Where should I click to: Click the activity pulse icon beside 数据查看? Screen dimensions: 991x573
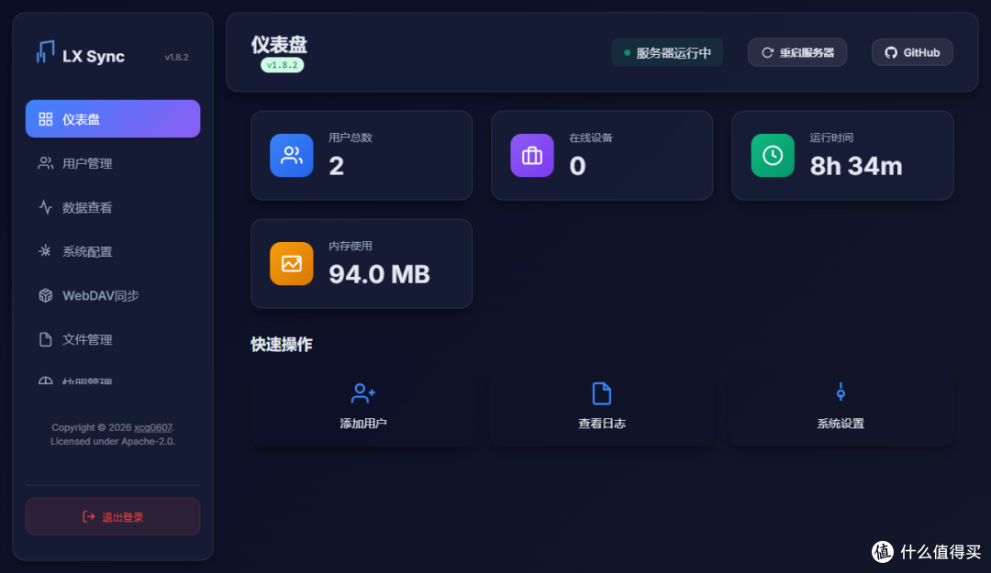pyautogui.click(x=46, y=207)
